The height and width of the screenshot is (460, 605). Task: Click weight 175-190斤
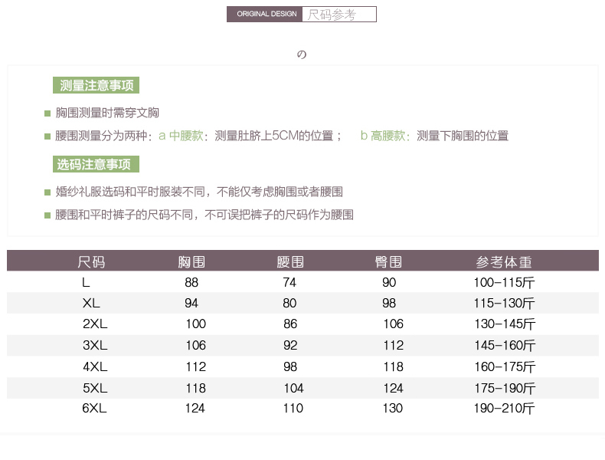(505, 388)
